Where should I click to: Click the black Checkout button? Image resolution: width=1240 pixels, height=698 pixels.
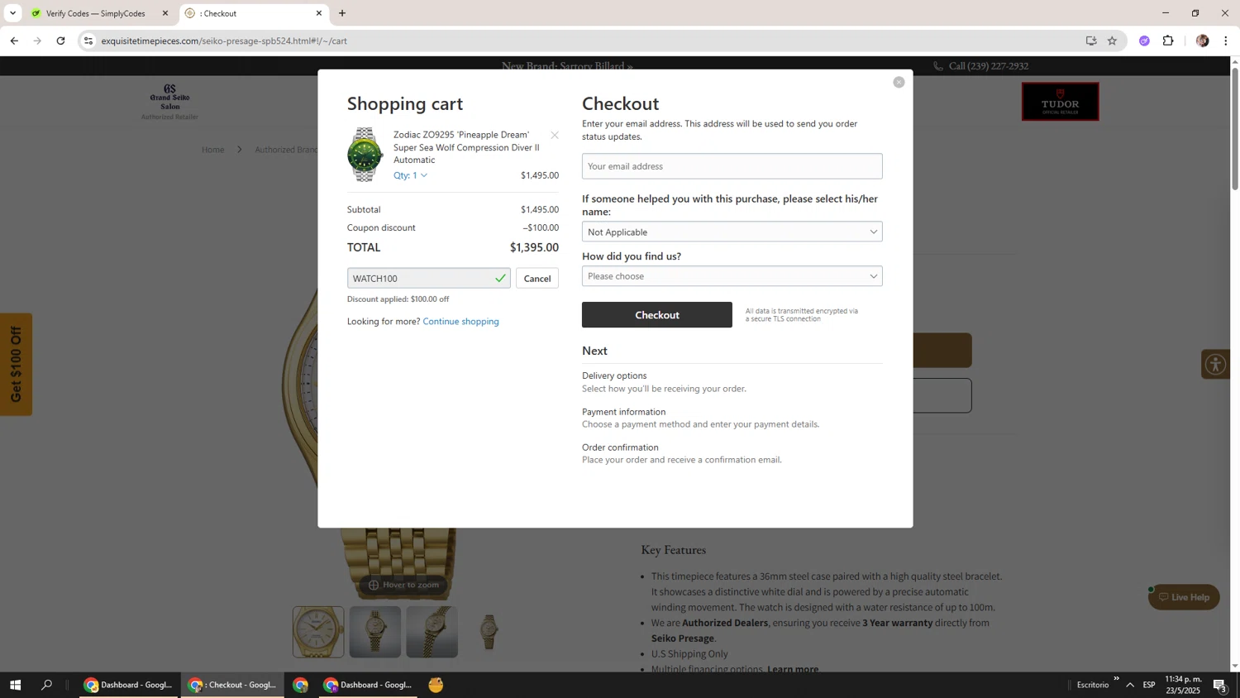(656, 315)
